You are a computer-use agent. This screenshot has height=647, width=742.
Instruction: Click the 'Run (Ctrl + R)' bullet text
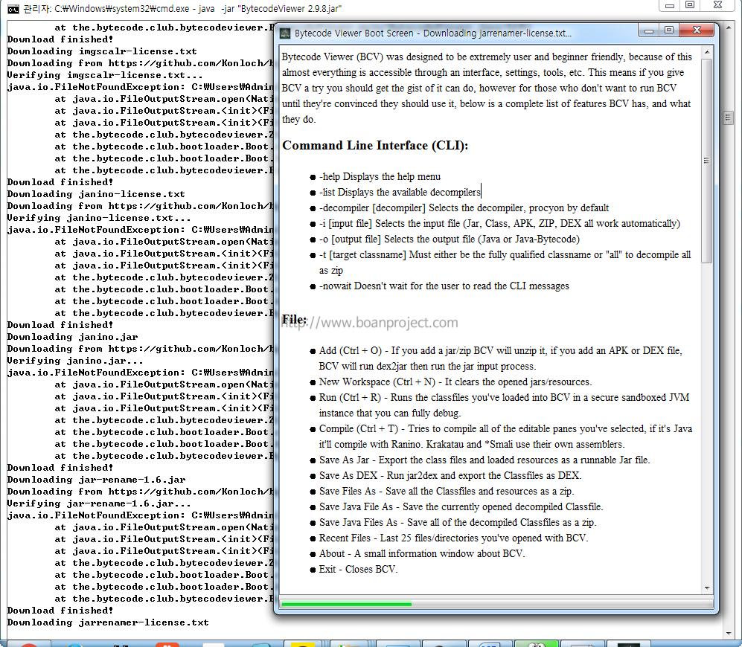[504, 405]
